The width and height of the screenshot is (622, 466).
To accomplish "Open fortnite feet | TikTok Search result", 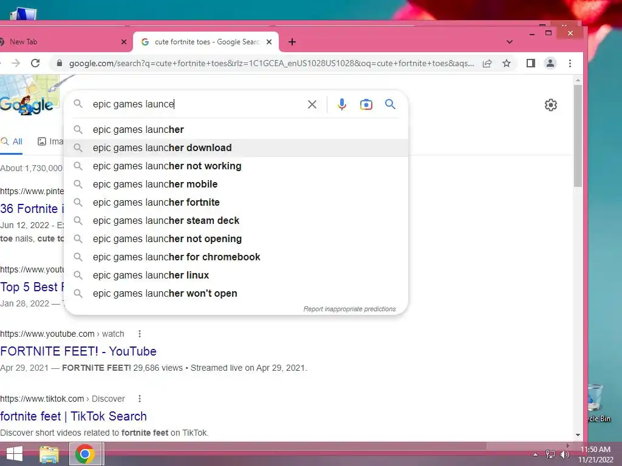I will coord(73,416).
